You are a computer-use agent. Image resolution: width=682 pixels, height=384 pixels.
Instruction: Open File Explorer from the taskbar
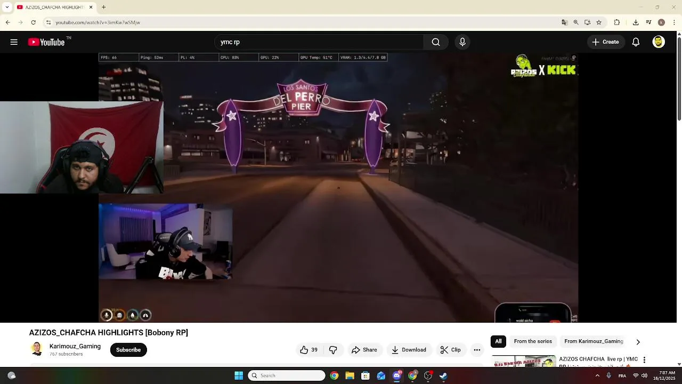pyautogui.click(x=350, y=375)
